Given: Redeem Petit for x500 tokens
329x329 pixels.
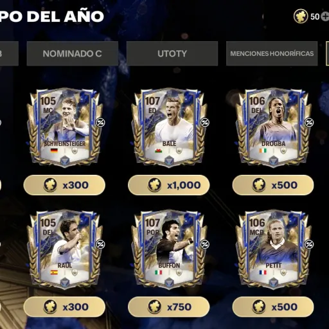Looking at the screenshot, I should point(273,307).
